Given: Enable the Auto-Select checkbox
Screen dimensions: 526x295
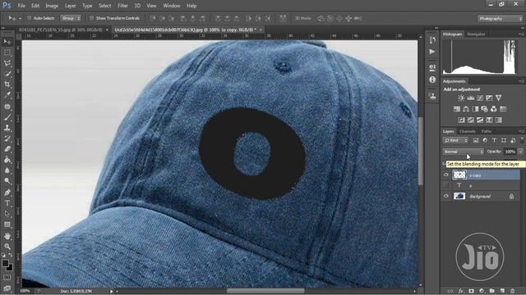Looking at the screenshot, I should pos(29,18).
